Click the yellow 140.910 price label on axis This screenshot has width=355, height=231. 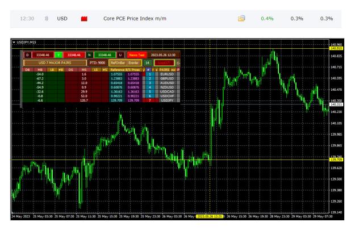tap(336, 48)
